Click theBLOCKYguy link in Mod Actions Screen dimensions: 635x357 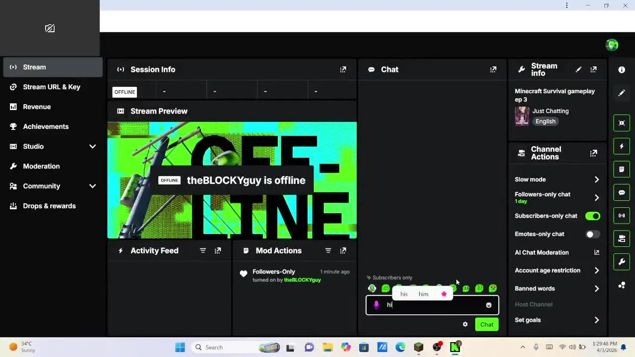pos(302,280)
